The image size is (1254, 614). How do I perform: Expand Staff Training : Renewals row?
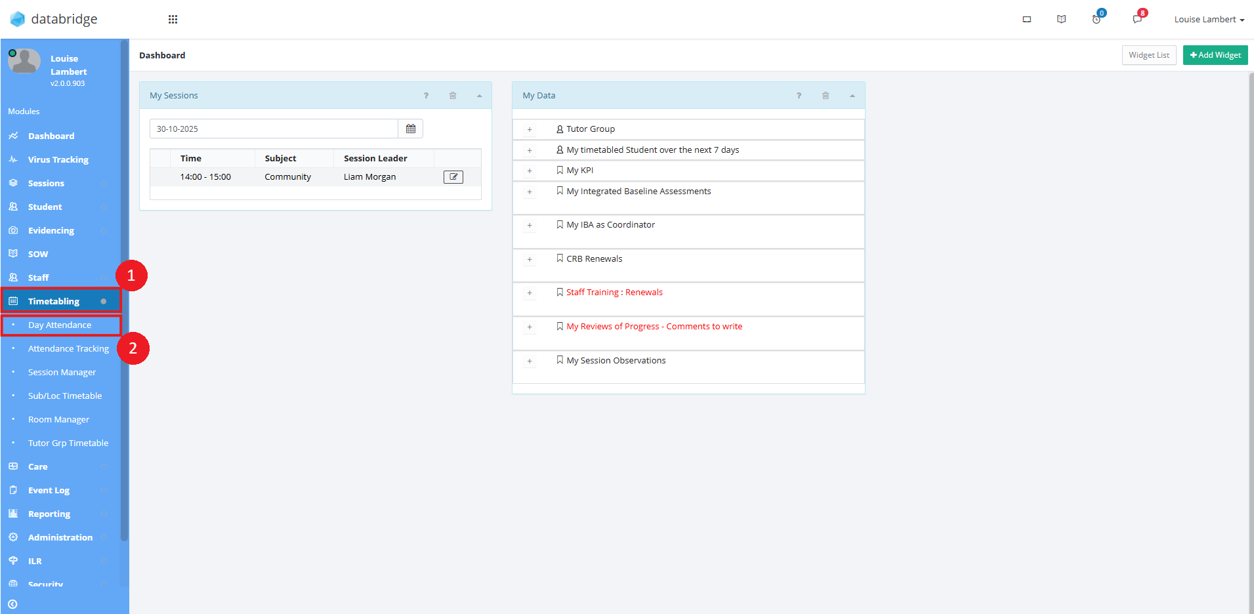pyautogui.click(x=530, y=293)
